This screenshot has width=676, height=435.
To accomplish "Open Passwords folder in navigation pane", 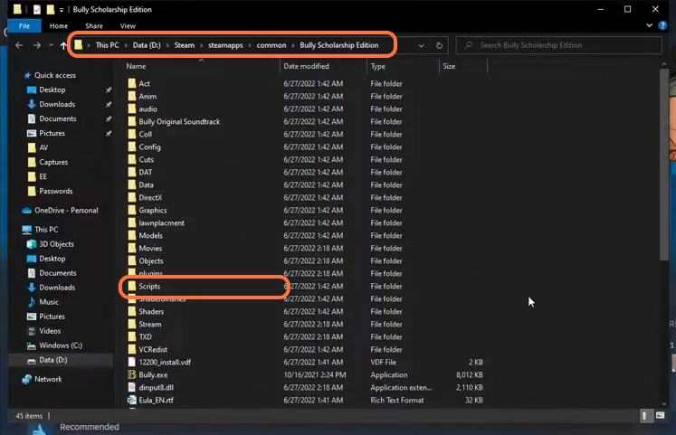I will (55, 191).
